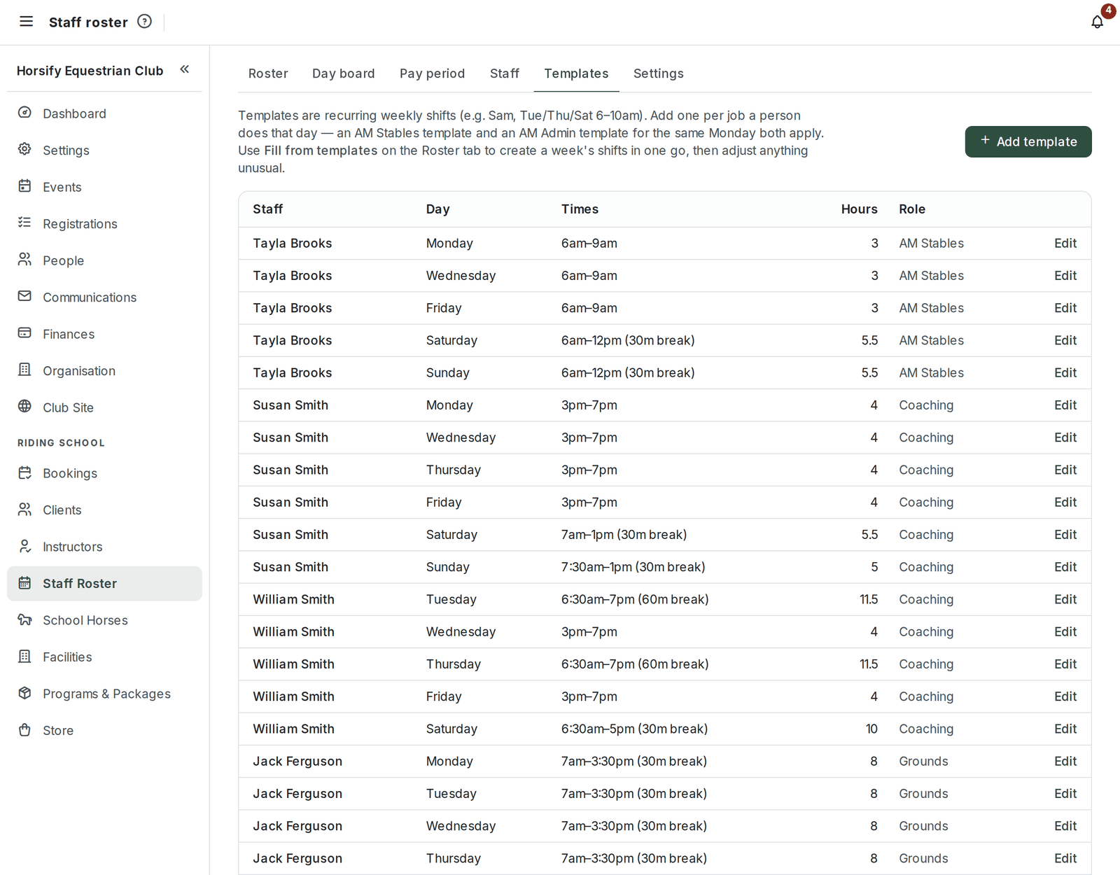Click the Facilities building icon

24,656
